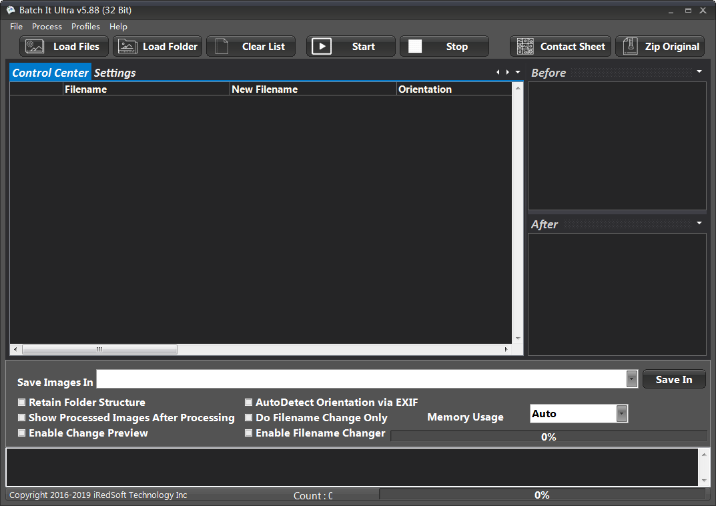716x506 pixels.
Task: Open the File menu
Action: coord(16,27)
